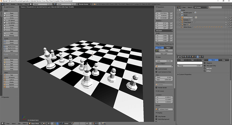This screenshot has height=125, width=232.
Task: Open the Global orientation dropdown
Action: point(68,124)
